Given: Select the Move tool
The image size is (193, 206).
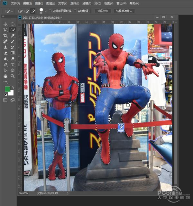Looking at the screenshot, I should (x=5, y=24).
